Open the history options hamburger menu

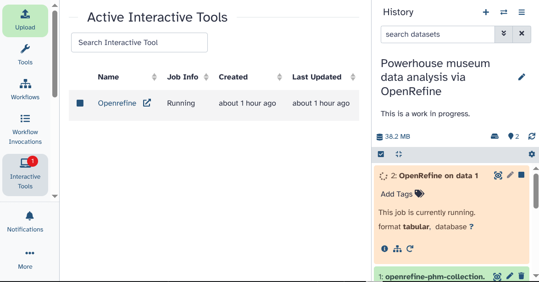point(522,12)
